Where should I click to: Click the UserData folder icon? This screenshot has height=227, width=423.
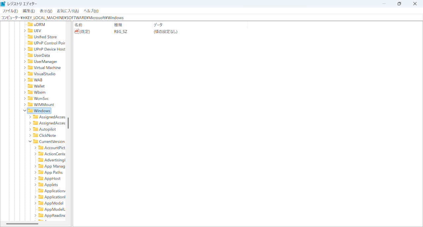coord(30,55)
